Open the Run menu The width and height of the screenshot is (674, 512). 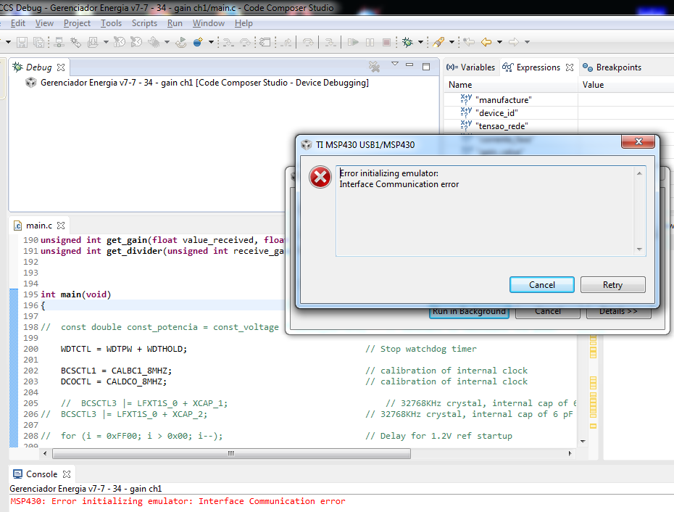tap(175, 23)
